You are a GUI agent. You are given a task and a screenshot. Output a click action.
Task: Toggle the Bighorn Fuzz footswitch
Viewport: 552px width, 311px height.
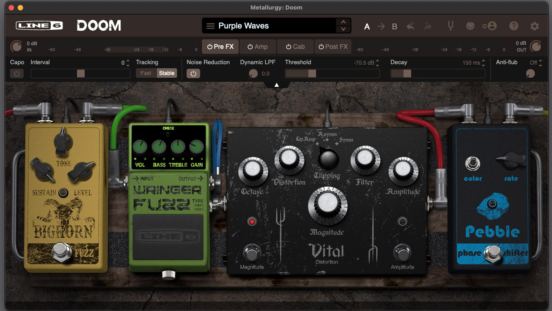tap(61, 252)
